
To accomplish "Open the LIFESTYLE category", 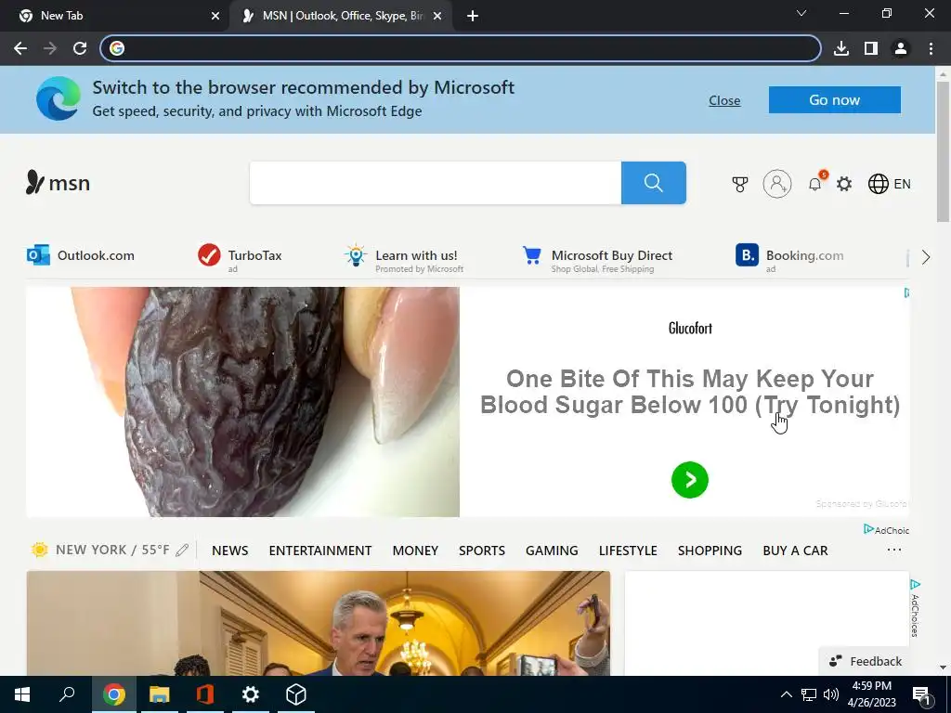I will [628, 551].
